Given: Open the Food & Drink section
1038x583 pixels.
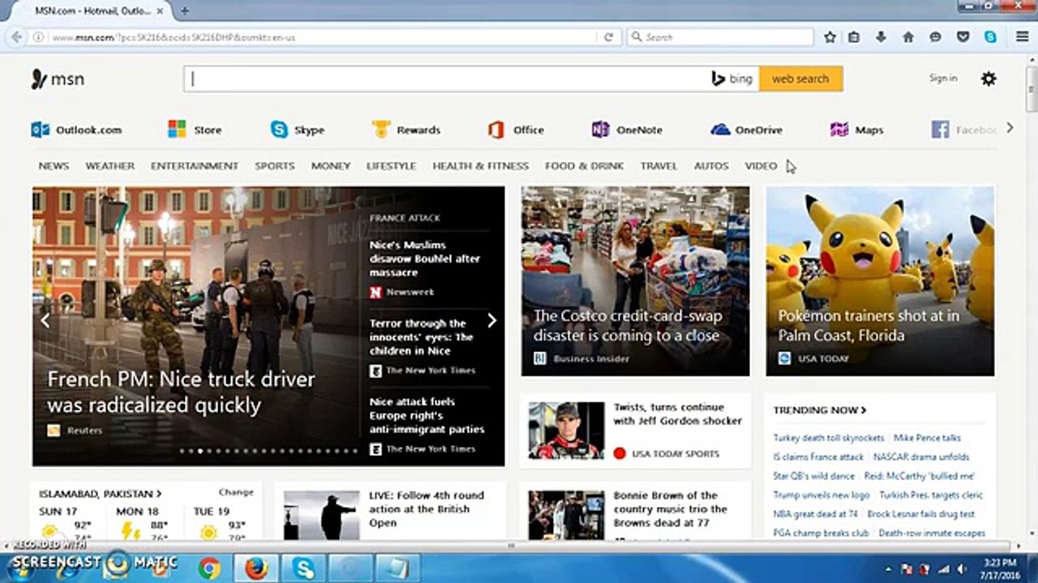Looking at the screenshot, I should tap(584, 165).
